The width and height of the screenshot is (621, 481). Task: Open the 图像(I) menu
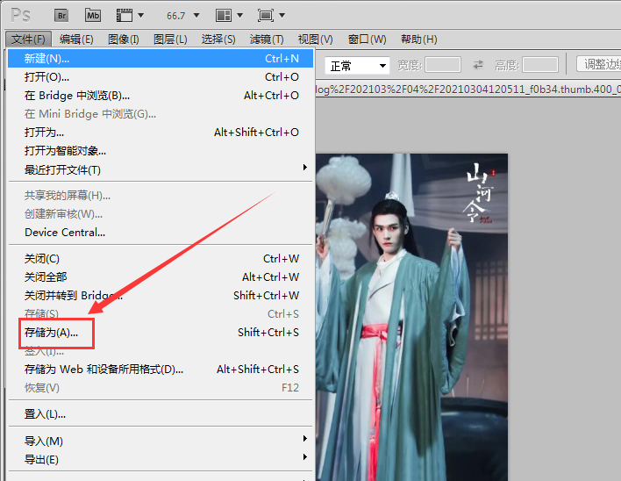point(124,39)
